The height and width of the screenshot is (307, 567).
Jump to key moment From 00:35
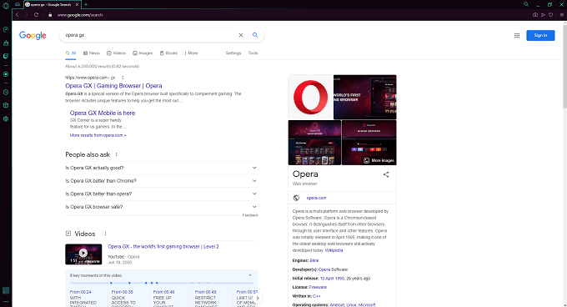(123, 292)
